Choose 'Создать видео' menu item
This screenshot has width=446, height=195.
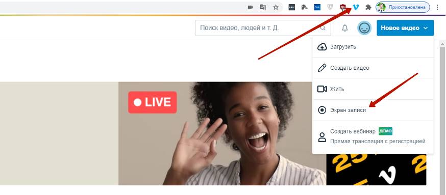tap(373, 68)
